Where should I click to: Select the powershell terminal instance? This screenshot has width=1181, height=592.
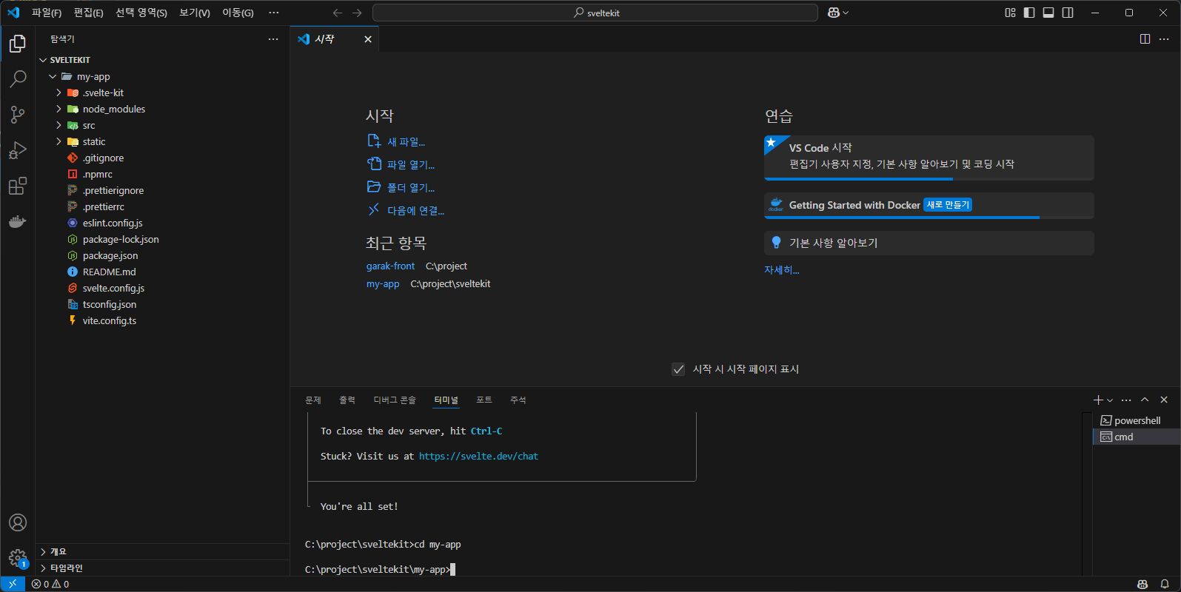point(1136,420)
